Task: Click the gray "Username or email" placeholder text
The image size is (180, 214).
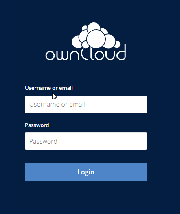Action: pos(57,105)
